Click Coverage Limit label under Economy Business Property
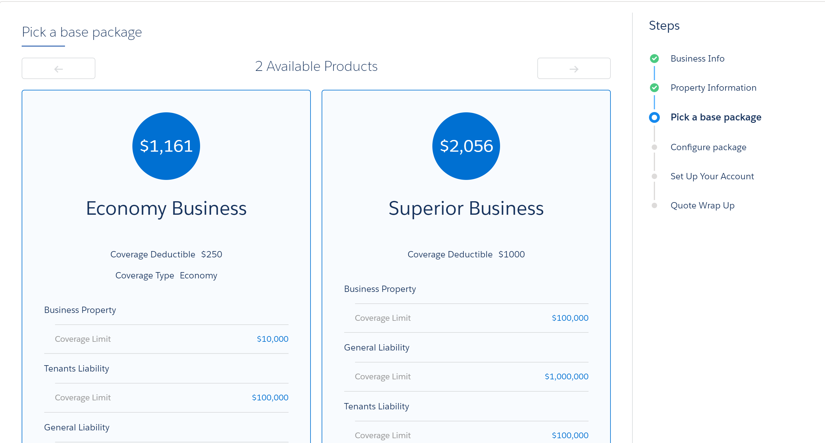This screenshot has width=825, height=443. [x=83, y=339]
